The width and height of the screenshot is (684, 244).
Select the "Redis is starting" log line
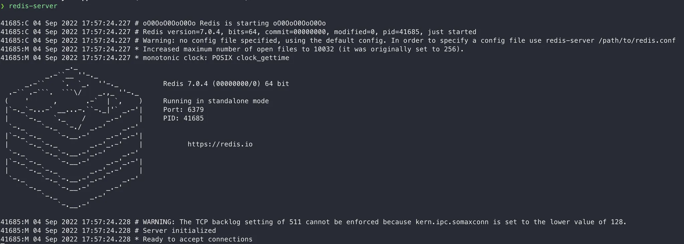tap(163, 23)
